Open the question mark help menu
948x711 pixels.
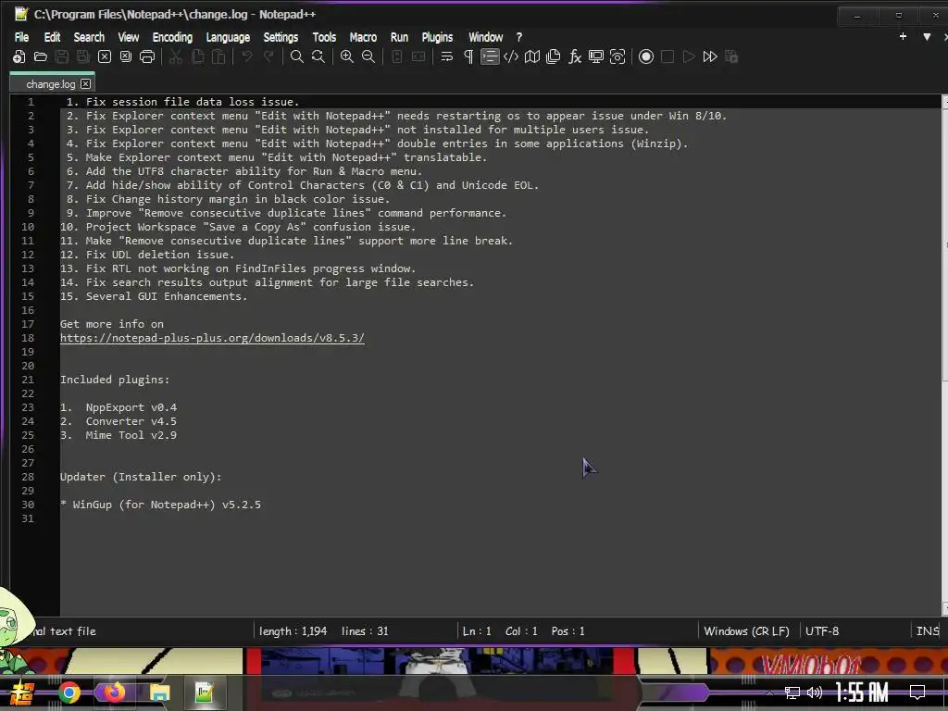coord(518,37)
